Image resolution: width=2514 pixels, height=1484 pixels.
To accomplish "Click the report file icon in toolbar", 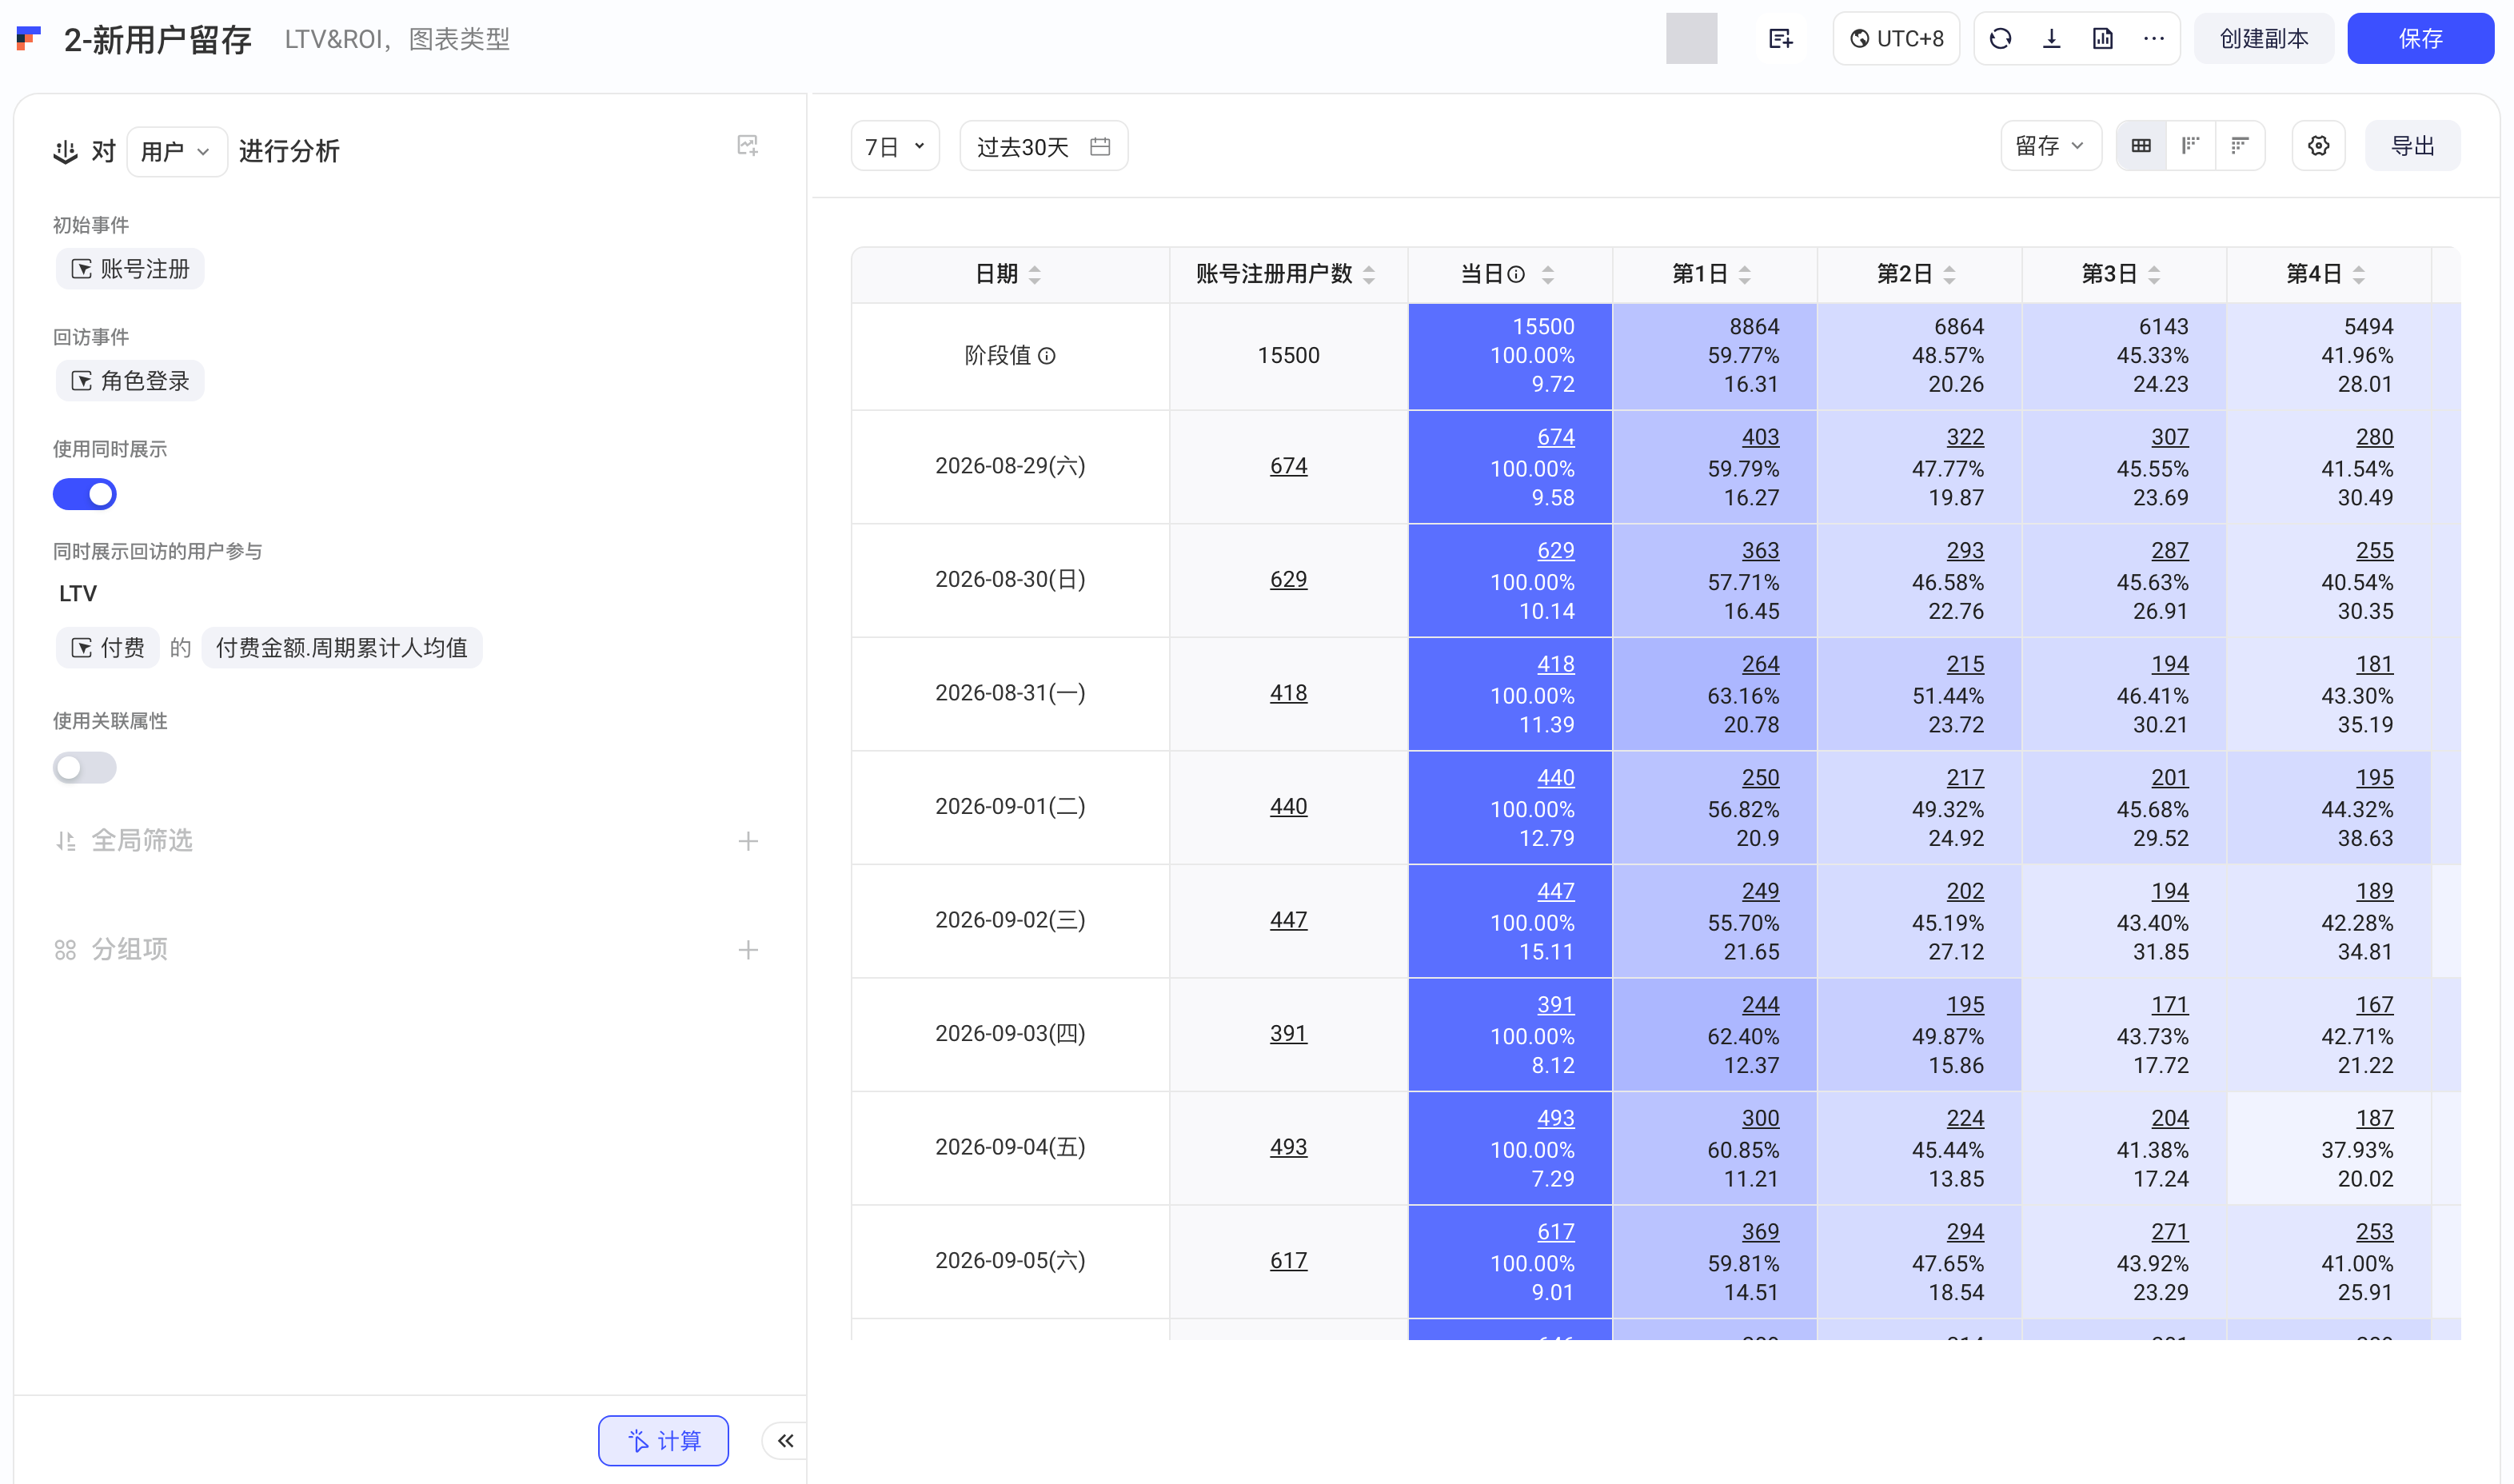I will click(2102, 39).
